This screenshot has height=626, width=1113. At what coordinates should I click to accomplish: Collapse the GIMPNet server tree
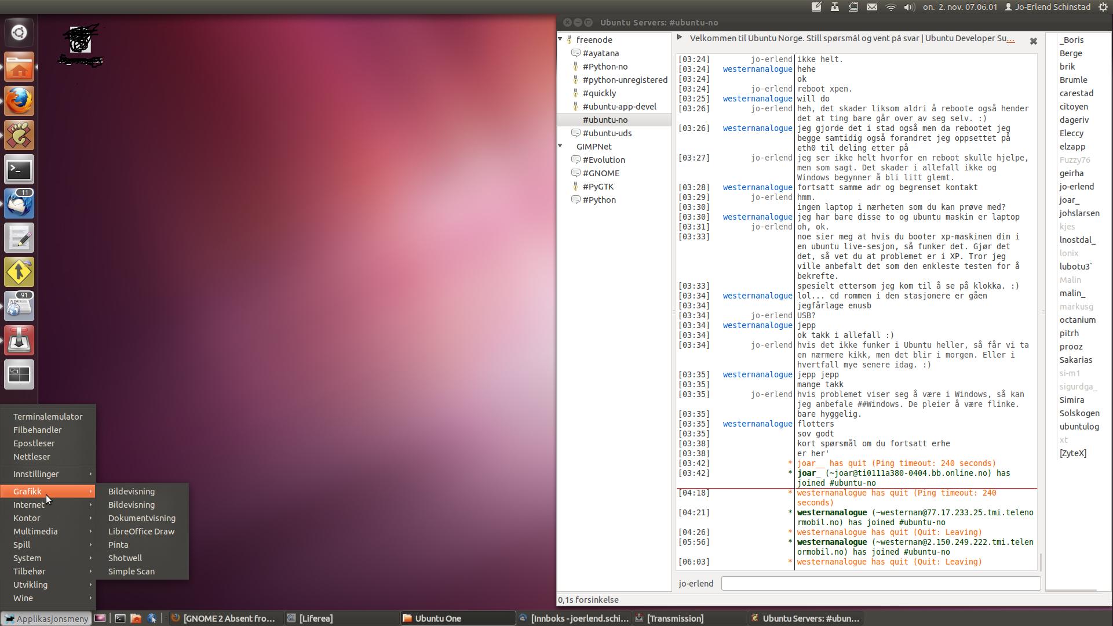(x=560, y=146)
